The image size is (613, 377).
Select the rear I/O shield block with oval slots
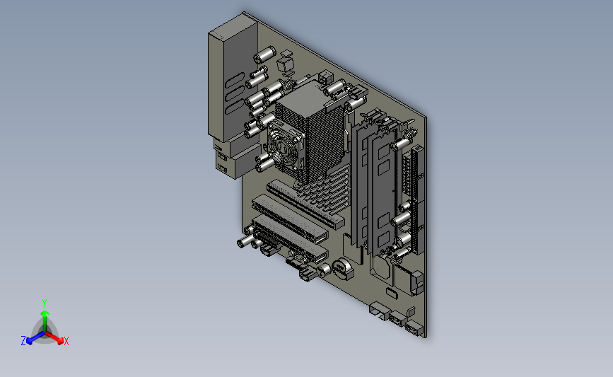click(x=233, y=81)
